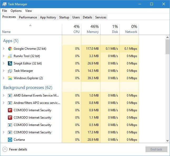Viewport: 170px width, 156px height.
Task: Click the scrollbar down arrow in process list
Action: pyautogui.click(x=167, y=141)
